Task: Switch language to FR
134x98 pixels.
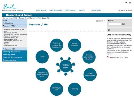Action: click(130, 3)
